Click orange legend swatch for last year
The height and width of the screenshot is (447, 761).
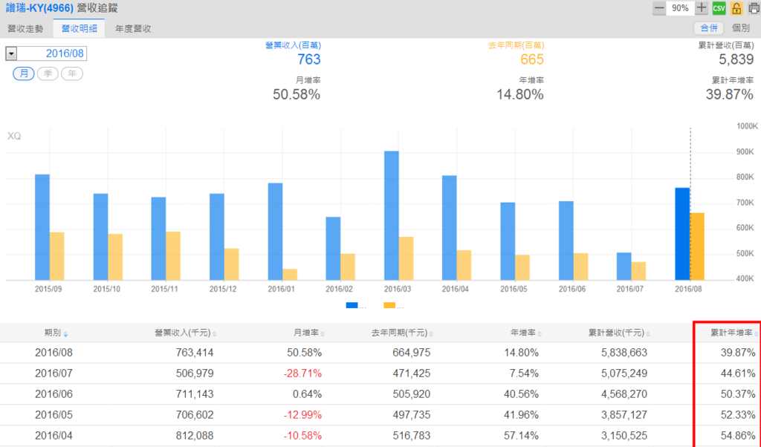click(x=389, y=305)
